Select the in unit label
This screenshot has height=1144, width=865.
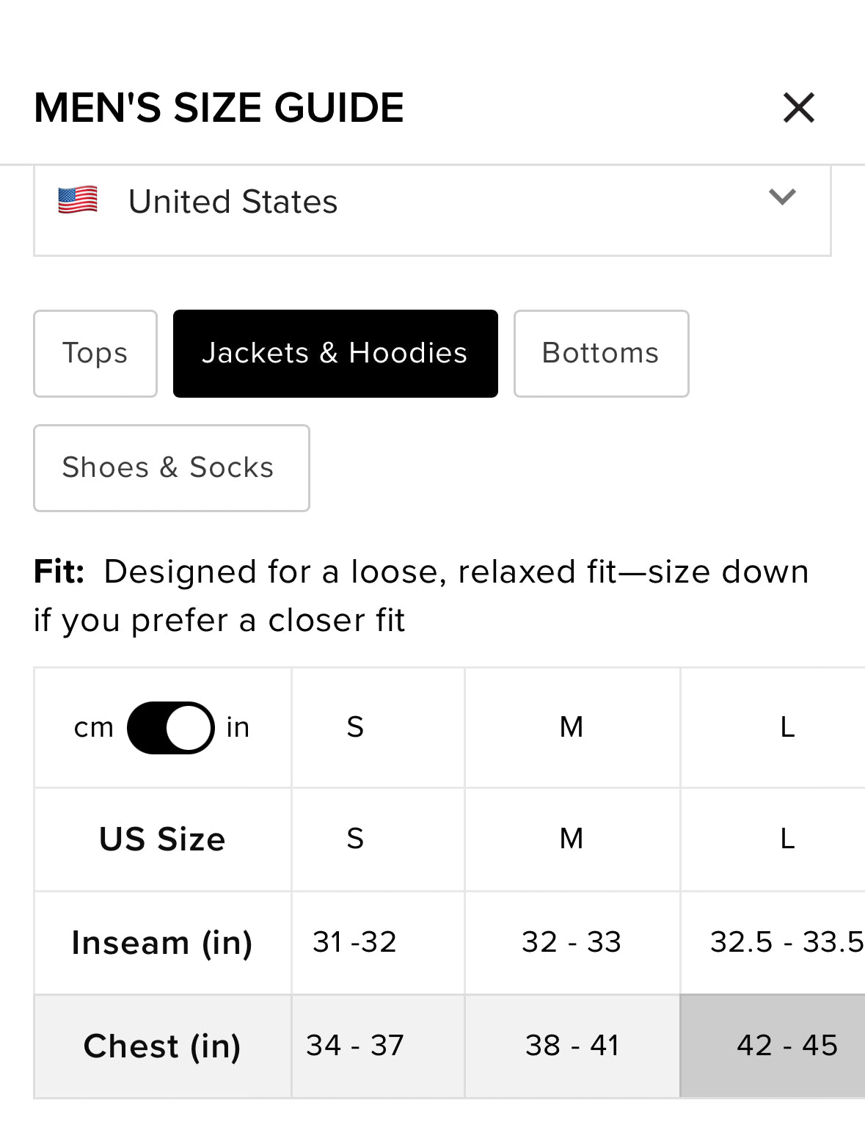[238, 727]
